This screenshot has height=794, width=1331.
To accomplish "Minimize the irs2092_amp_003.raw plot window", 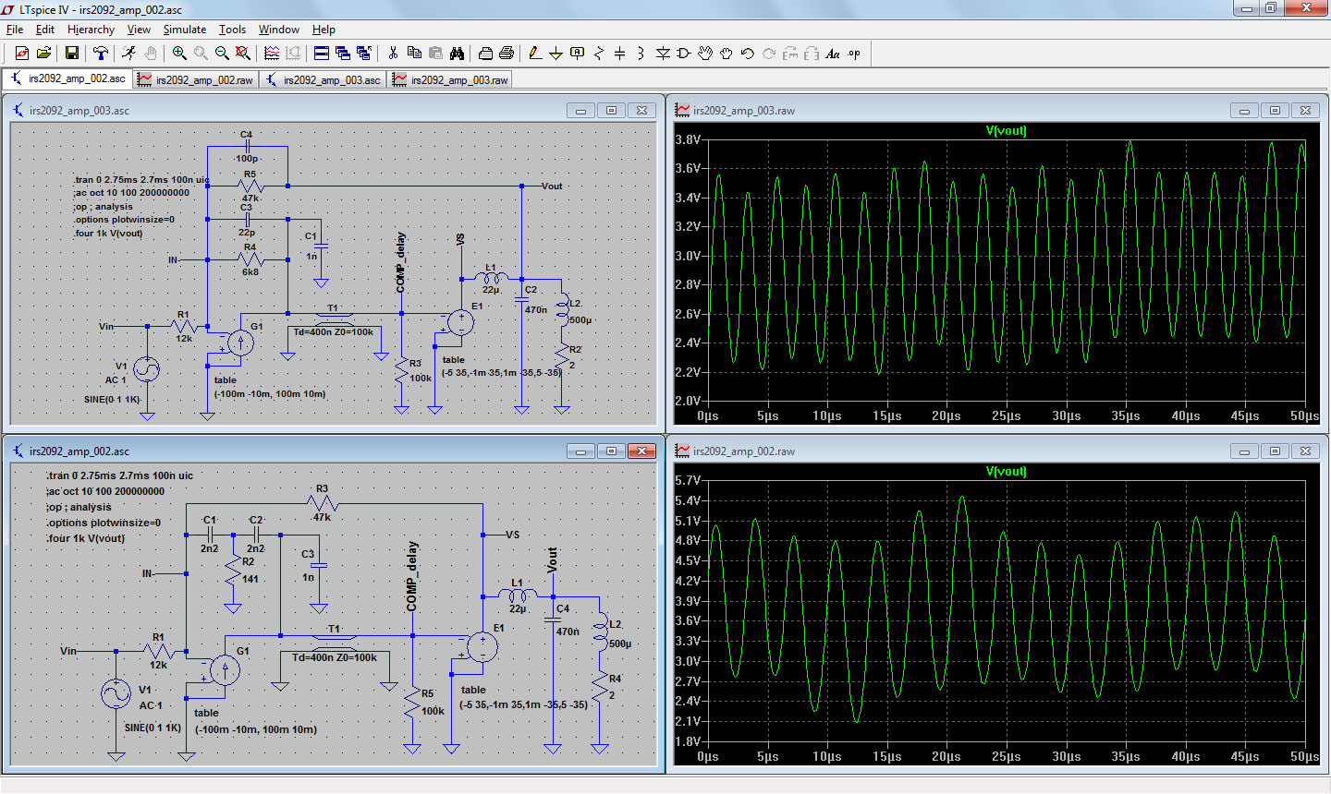I will (1244, 111).
